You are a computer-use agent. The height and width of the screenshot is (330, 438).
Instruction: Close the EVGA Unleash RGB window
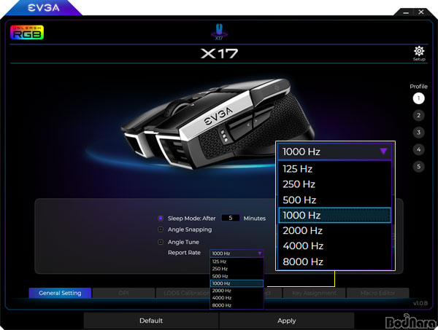pyautogui.click(x=421, y=12)
